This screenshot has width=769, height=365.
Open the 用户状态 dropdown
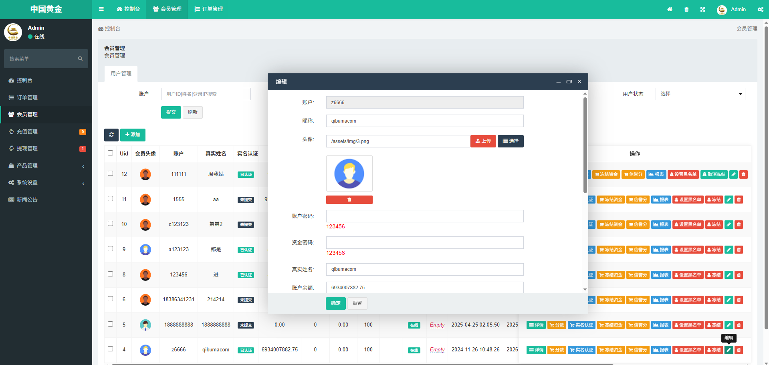click(700, 94)
